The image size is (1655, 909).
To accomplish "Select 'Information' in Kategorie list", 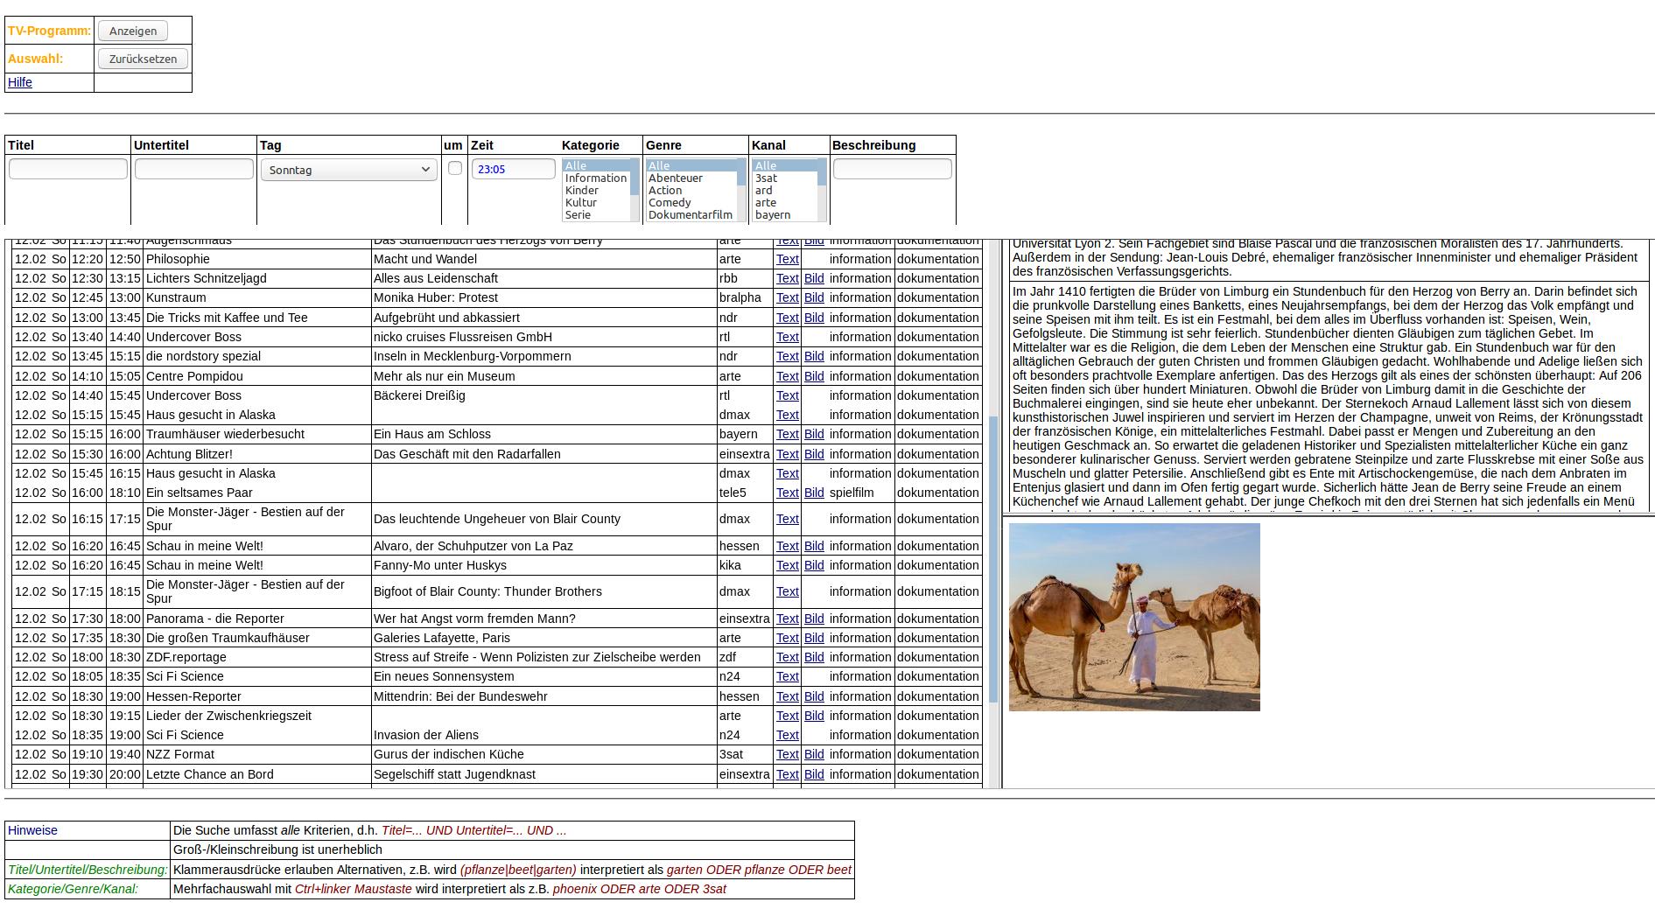I will pyautogui.click(x=596, y=178).
